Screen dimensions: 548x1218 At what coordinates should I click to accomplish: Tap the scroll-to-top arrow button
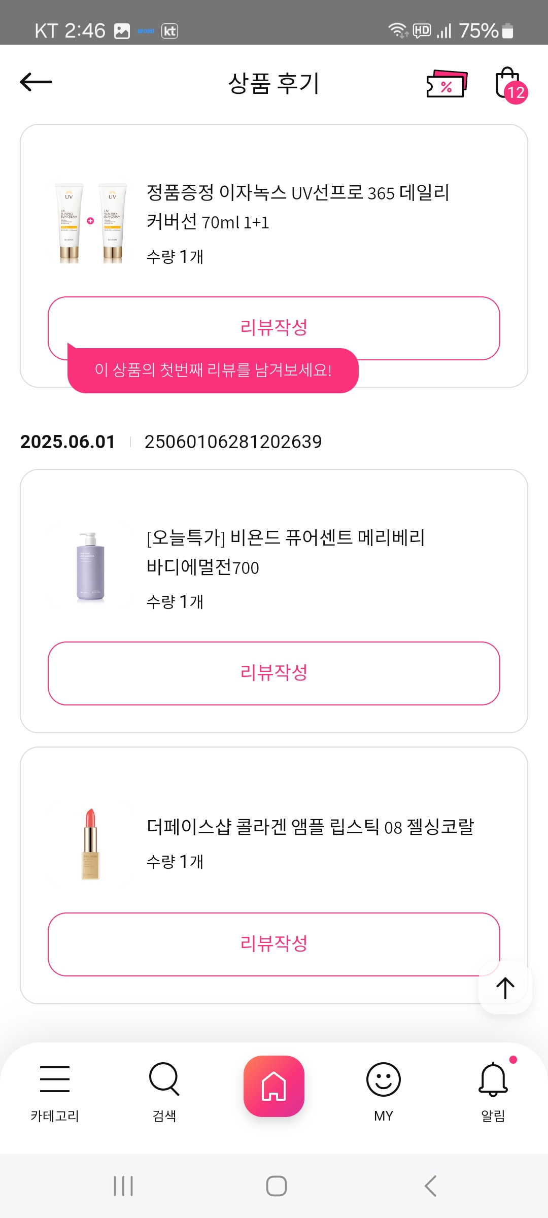click(505, 988)
